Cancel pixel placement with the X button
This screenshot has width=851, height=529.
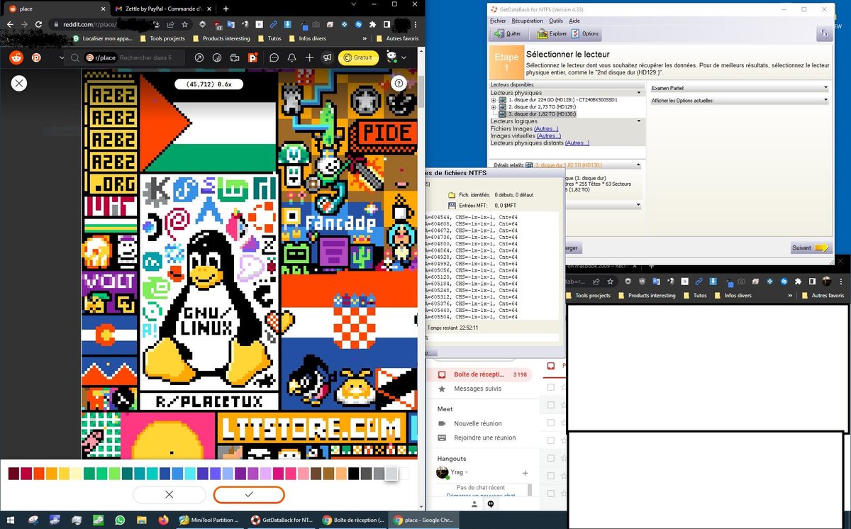click(169, 494)
